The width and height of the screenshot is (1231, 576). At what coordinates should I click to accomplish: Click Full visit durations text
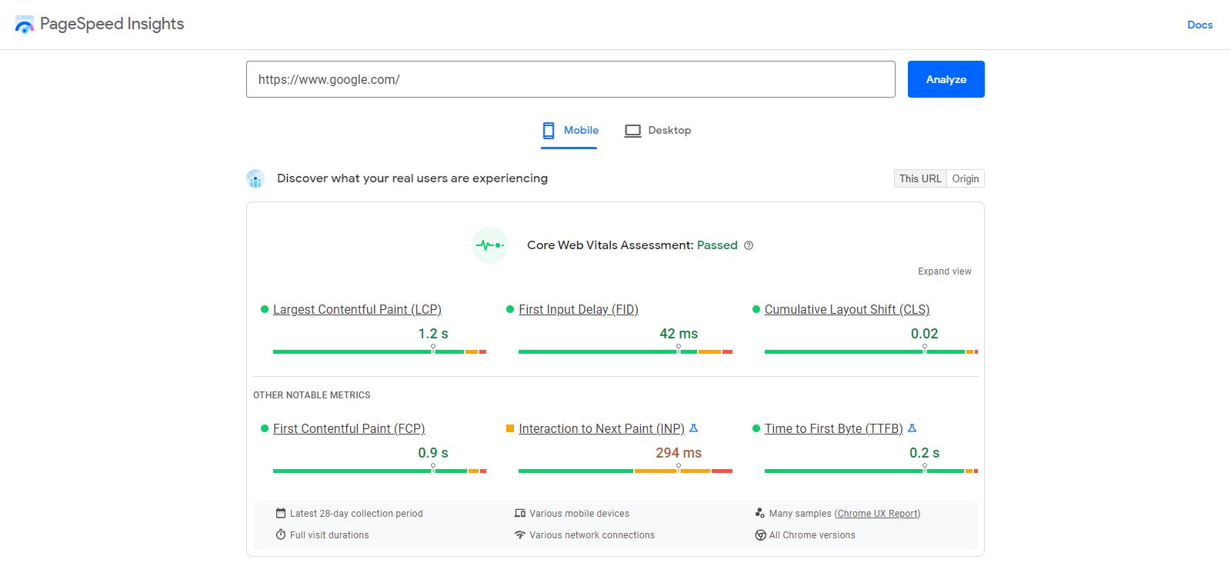pyautogui.click(x=329, y=535)
